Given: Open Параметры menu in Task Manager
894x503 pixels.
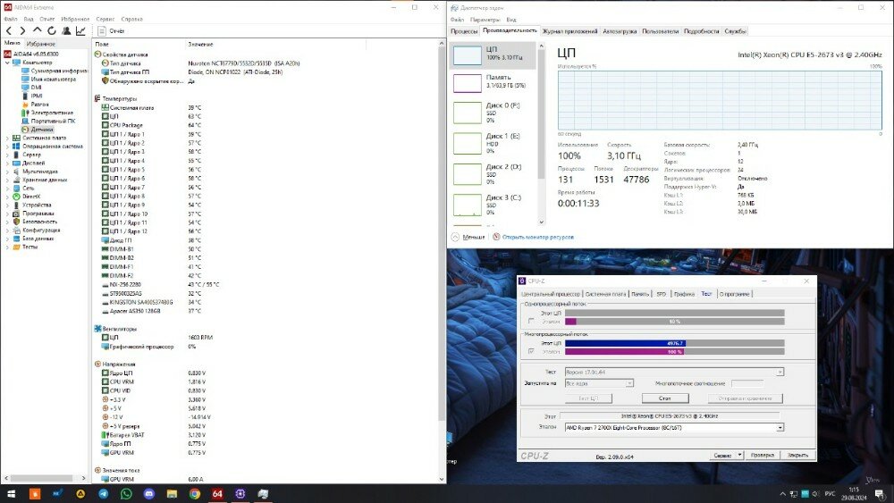Looking at the screenshot, I should click(x=485, y=20).
